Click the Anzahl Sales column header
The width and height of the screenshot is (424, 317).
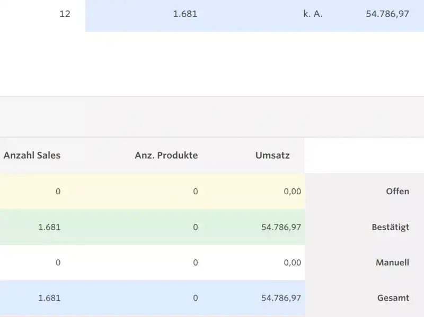32,156
